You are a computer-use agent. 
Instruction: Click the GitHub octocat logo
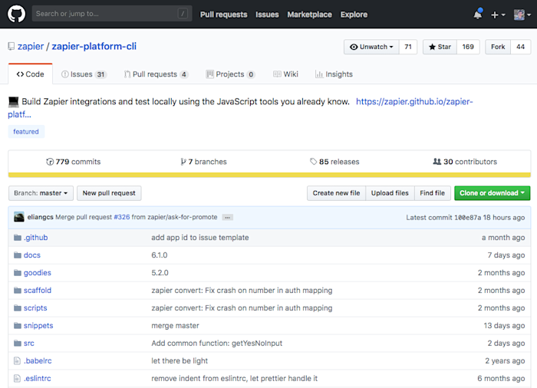16,14
